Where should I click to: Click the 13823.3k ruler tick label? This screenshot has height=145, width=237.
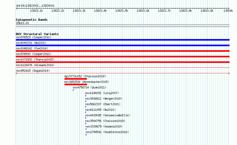coord(79,11)
